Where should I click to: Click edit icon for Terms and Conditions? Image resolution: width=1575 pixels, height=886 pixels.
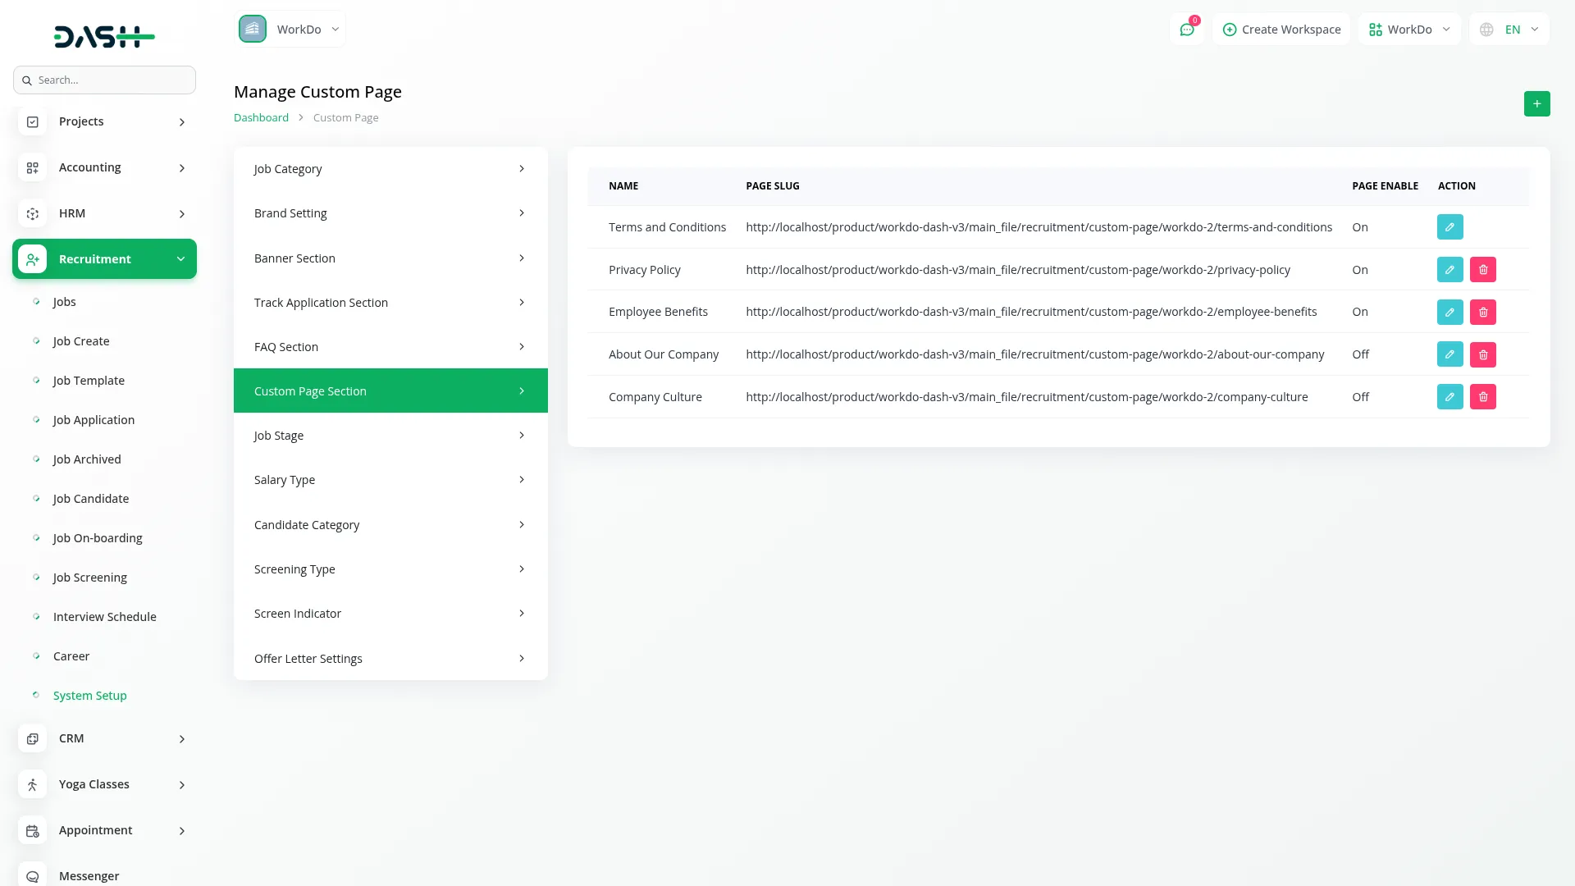click(1449, 227)
